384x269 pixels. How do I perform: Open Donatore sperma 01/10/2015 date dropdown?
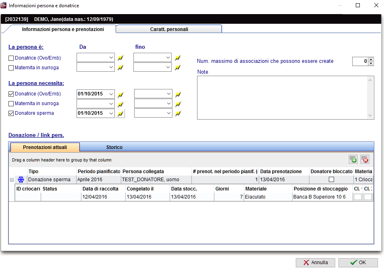click(x=111, y=113)
